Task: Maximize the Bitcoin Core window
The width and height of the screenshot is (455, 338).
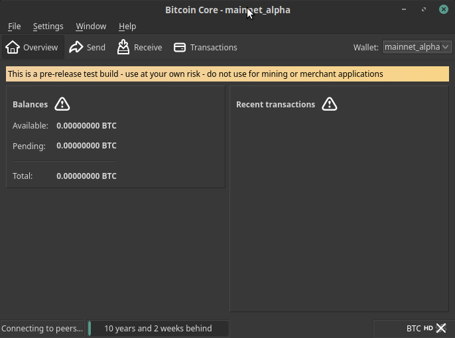Action: point(424,9)
